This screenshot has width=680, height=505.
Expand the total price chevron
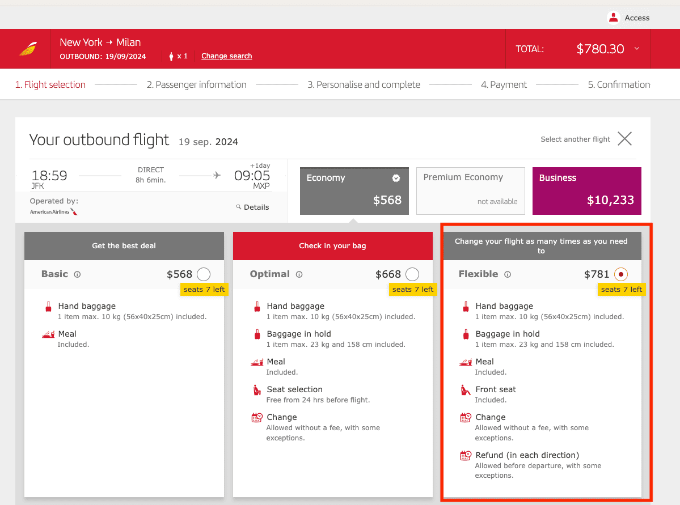point(636,49)
